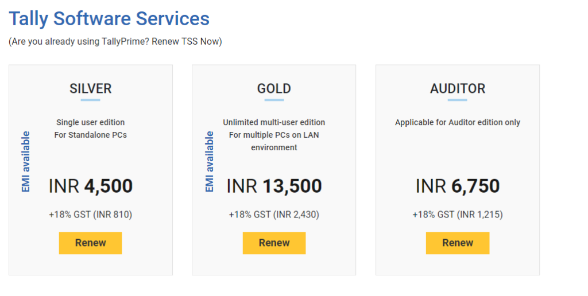The image size is (588, 296).
Task: Click GST amount INR 2,430 text
Action: (x=274, y=215)
